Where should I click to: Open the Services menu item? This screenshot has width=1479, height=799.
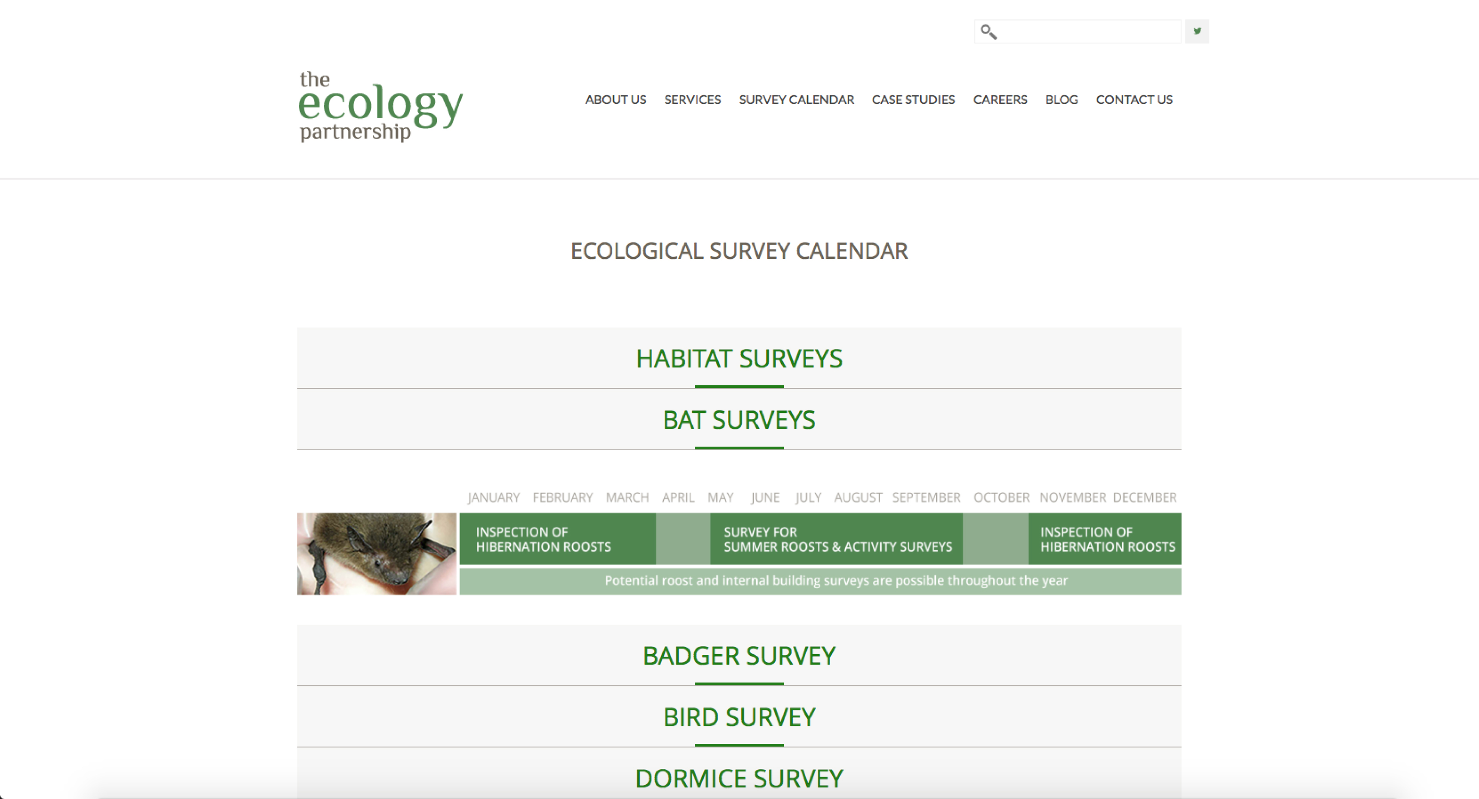point(692,99)
